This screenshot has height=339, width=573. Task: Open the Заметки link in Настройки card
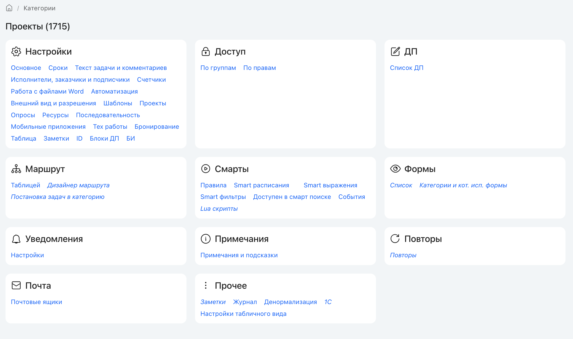[56, 139]
